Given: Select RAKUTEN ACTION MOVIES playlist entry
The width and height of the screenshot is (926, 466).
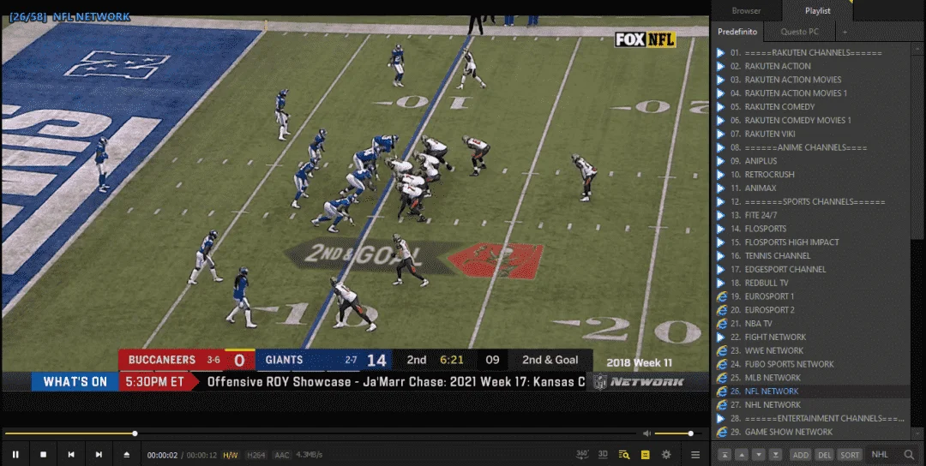Looking at the screenshot, I should (x=813, y=80).
